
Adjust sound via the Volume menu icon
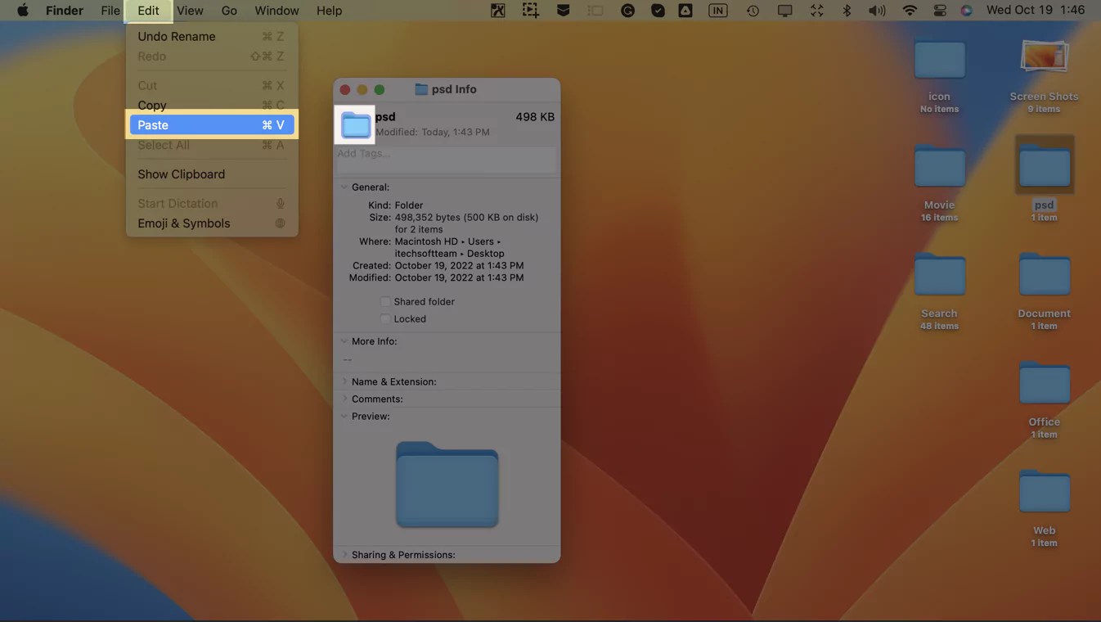click(x=876, y=11)
